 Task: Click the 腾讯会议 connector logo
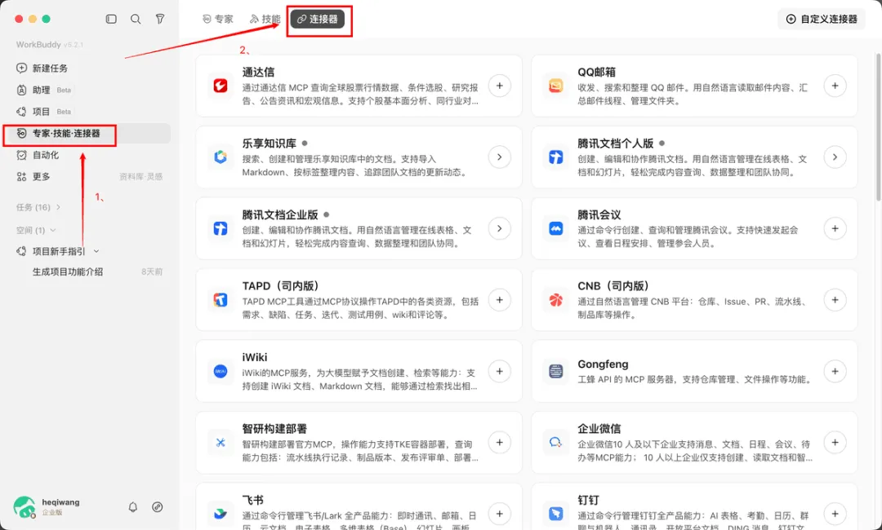[556, 228]
